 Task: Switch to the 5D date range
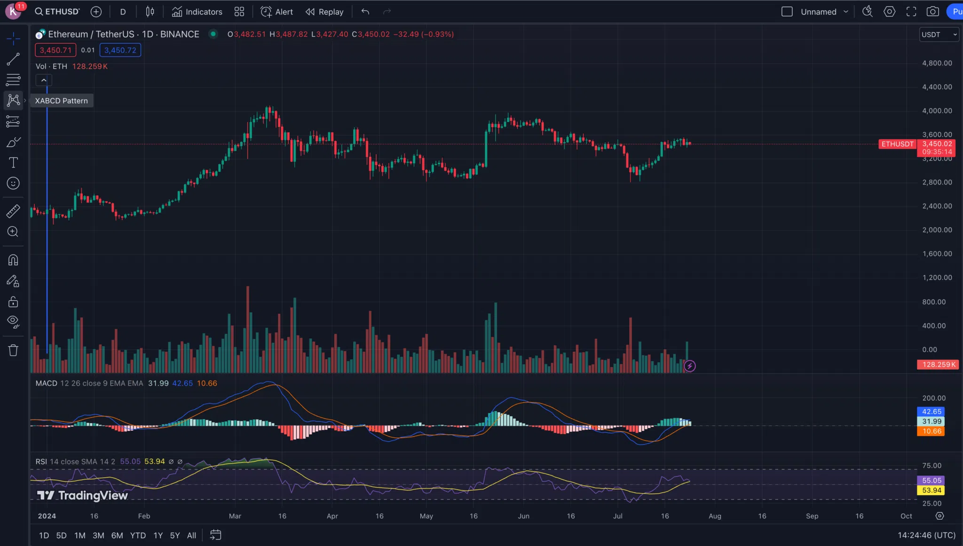point(61,535)
